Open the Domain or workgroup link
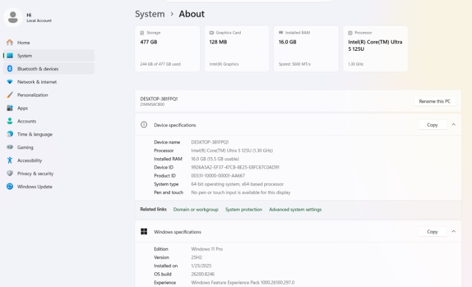Viewport: 472px width, 287px height. tap(196, 210)
